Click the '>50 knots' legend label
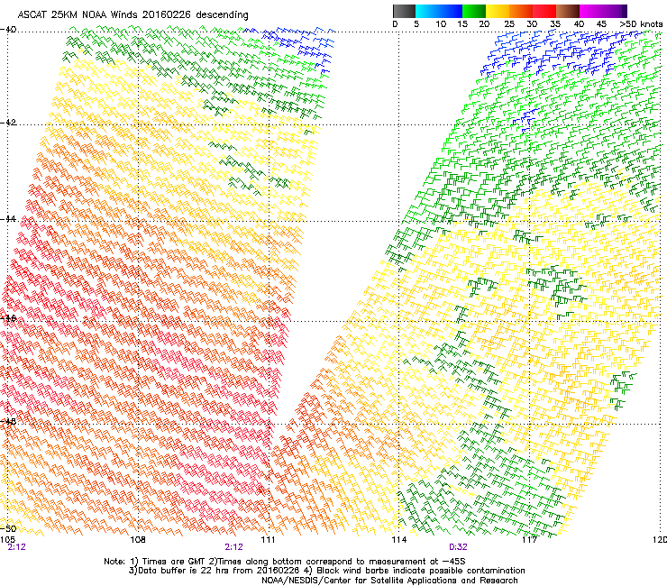667x586 pixels. (641, 24)
